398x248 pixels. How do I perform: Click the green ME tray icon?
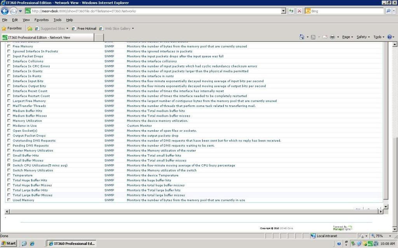click(370, 244)
